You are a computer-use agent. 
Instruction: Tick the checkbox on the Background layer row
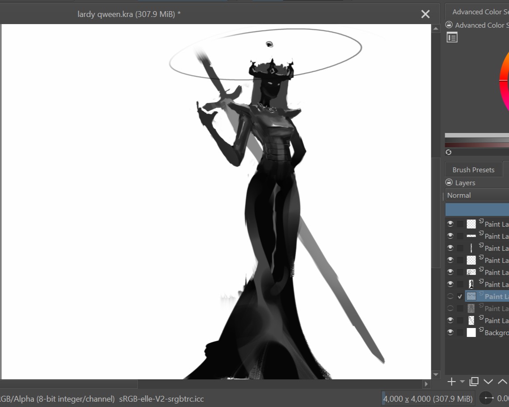460,332
